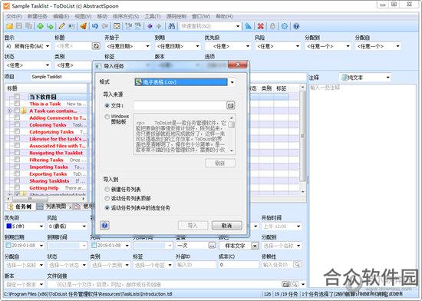Open the 开始于 date filter dropdown
This screenshot has height=301, width=422.
point(147,46)
